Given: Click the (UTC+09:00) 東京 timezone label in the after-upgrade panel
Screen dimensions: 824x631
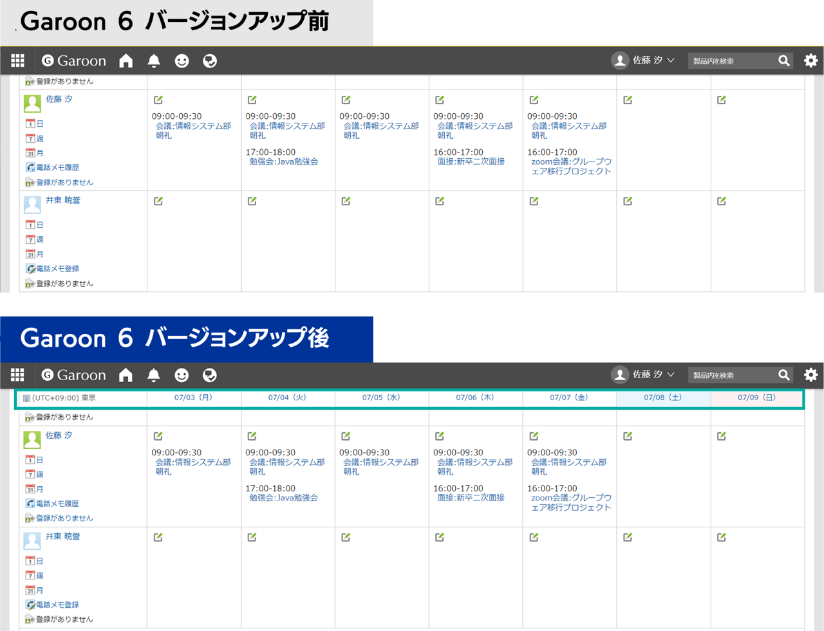Looking at the screenshot, I should tap(64, 398).
